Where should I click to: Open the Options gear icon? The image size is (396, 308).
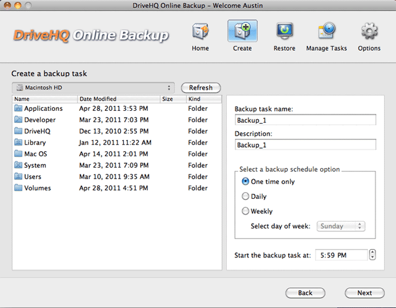[x=369, y=32]
